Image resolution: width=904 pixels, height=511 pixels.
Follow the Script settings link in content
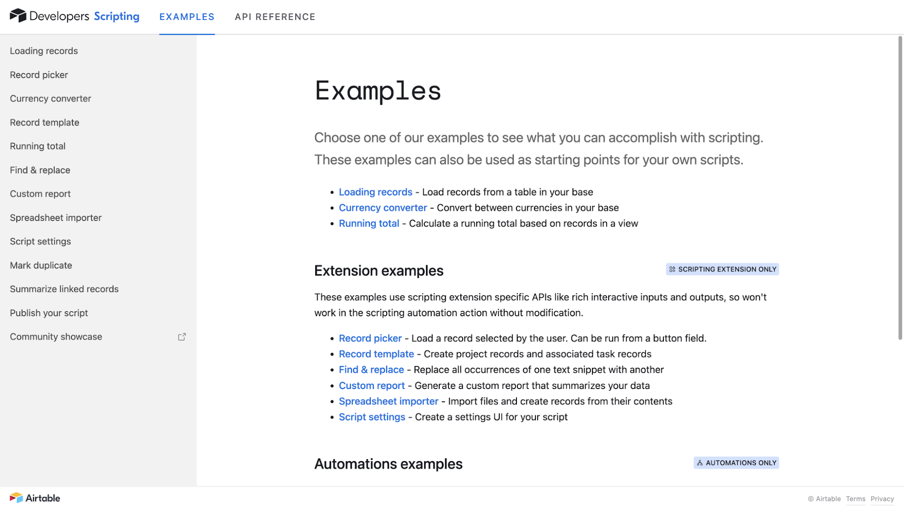tap(372, 417)
